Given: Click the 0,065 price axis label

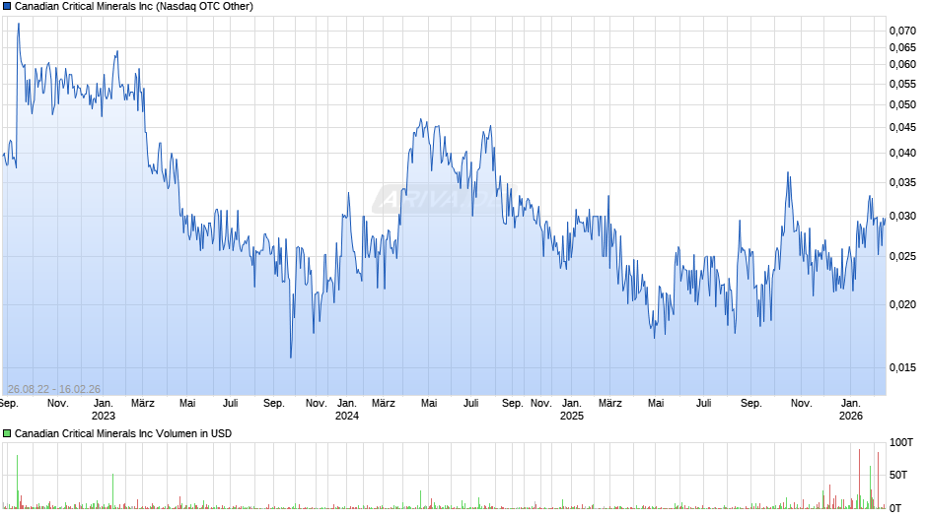Looking at the screenshot, I should [x=902, y=47].
